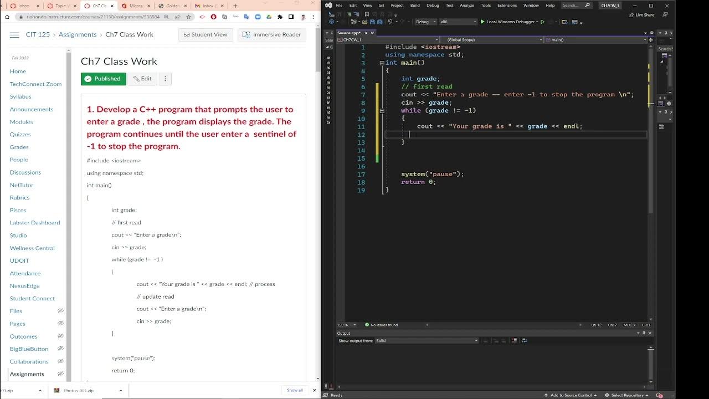This screenshot has width=709, height=399.
Task: Open Grades link in course sidebar
Action: tap(19, 147)
